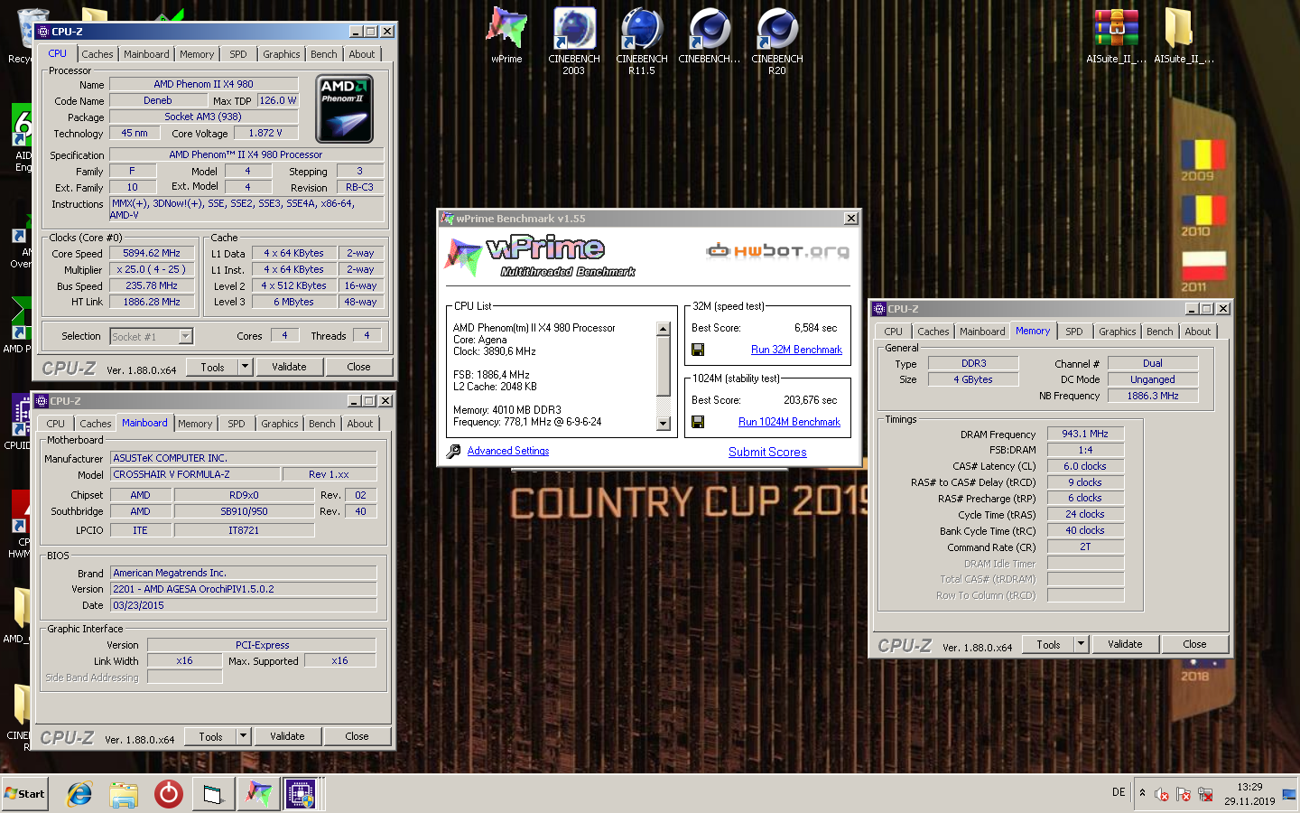The width and height of the screenshot is (1300, 813).
Task: Click the save icon next to 32M Best Score
Action: tap(698, 349)
